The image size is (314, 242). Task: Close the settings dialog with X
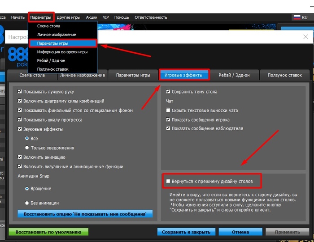pyautogui.click(x=305, y=37)
